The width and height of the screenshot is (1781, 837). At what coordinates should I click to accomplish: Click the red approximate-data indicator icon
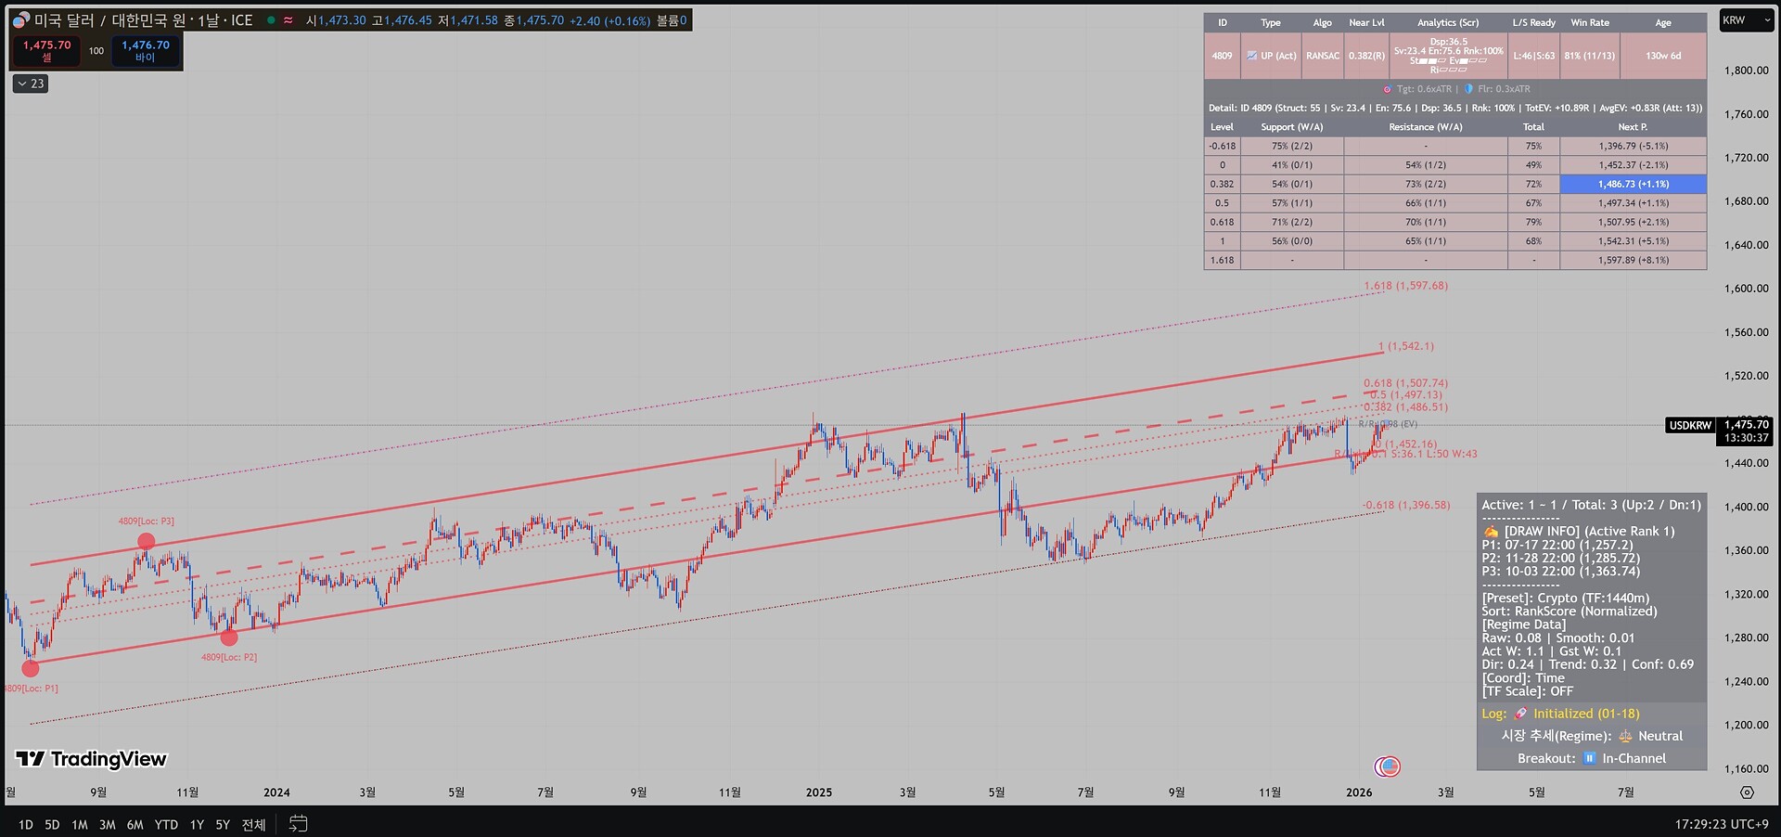(288, 20)
